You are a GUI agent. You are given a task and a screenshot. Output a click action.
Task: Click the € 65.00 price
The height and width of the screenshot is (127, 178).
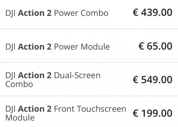click(155, 46)
